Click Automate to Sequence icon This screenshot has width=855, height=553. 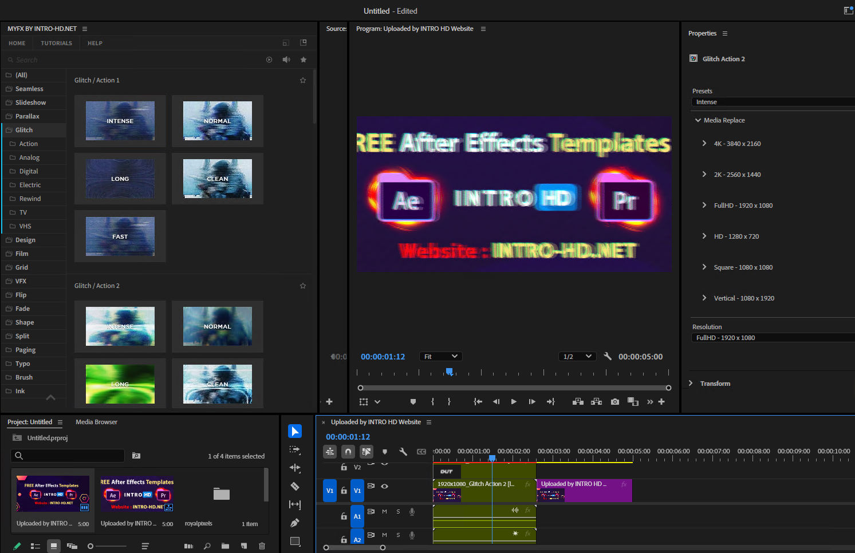[x=188, y=546]
